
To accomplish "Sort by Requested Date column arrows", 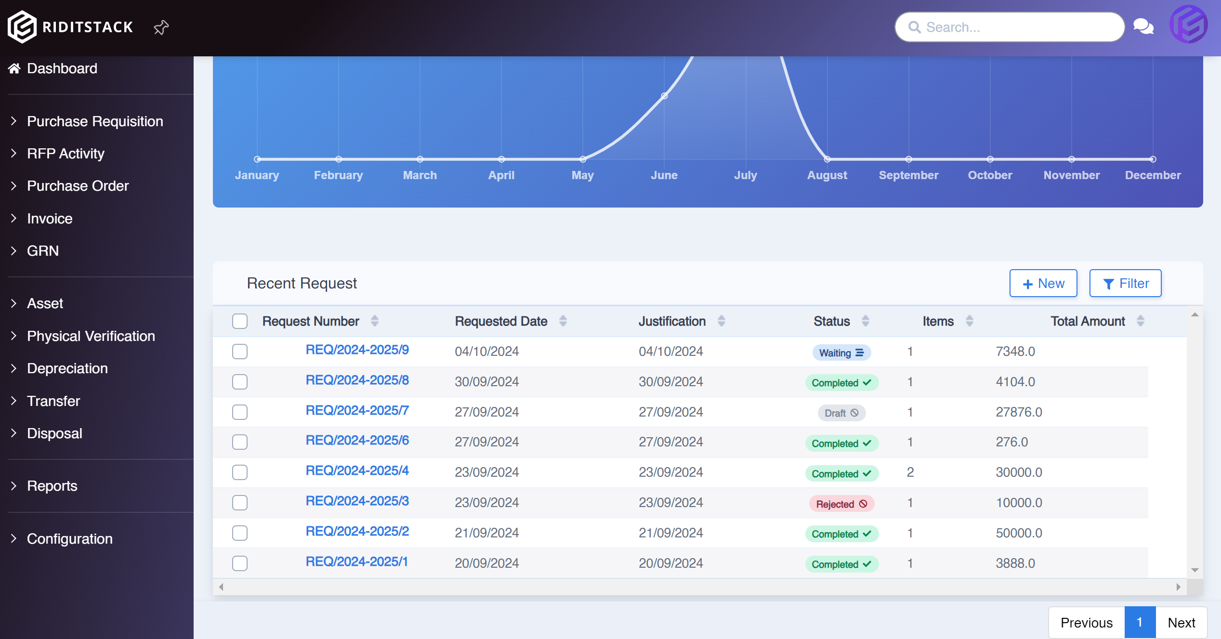I will (x=563, y=321).
